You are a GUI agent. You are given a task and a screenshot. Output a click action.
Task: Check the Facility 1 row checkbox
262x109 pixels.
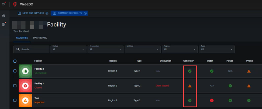click(15, 86)
